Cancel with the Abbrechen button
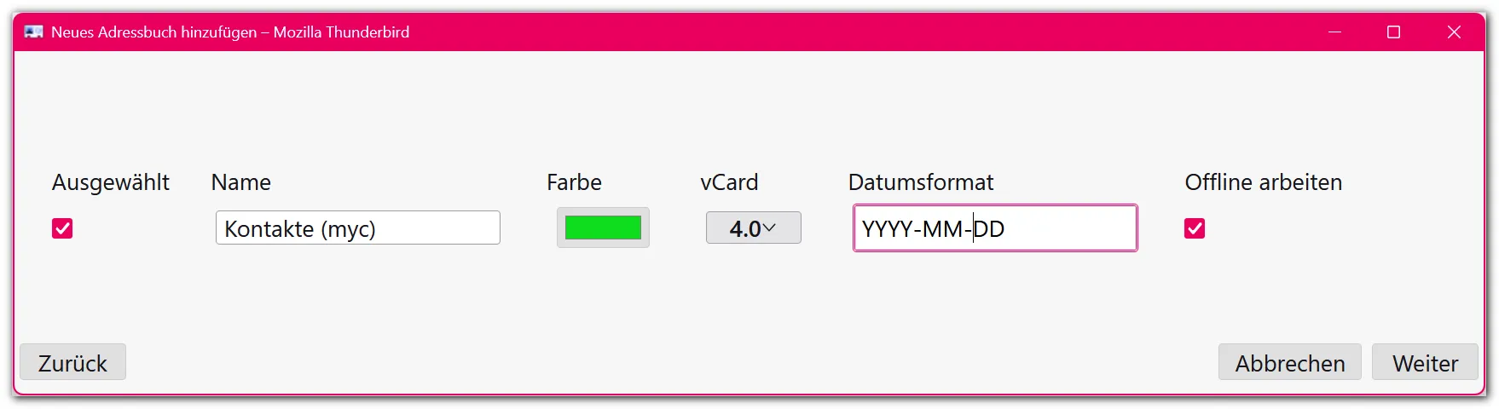The height and width of the screenshot is (409, 1499). click(x=1290, y=362)
